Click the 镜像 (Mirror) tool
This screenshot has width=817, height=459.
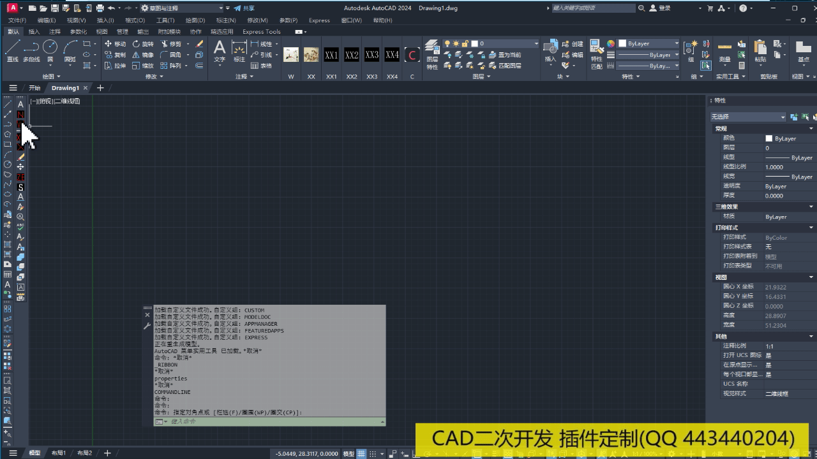point(143,55)
